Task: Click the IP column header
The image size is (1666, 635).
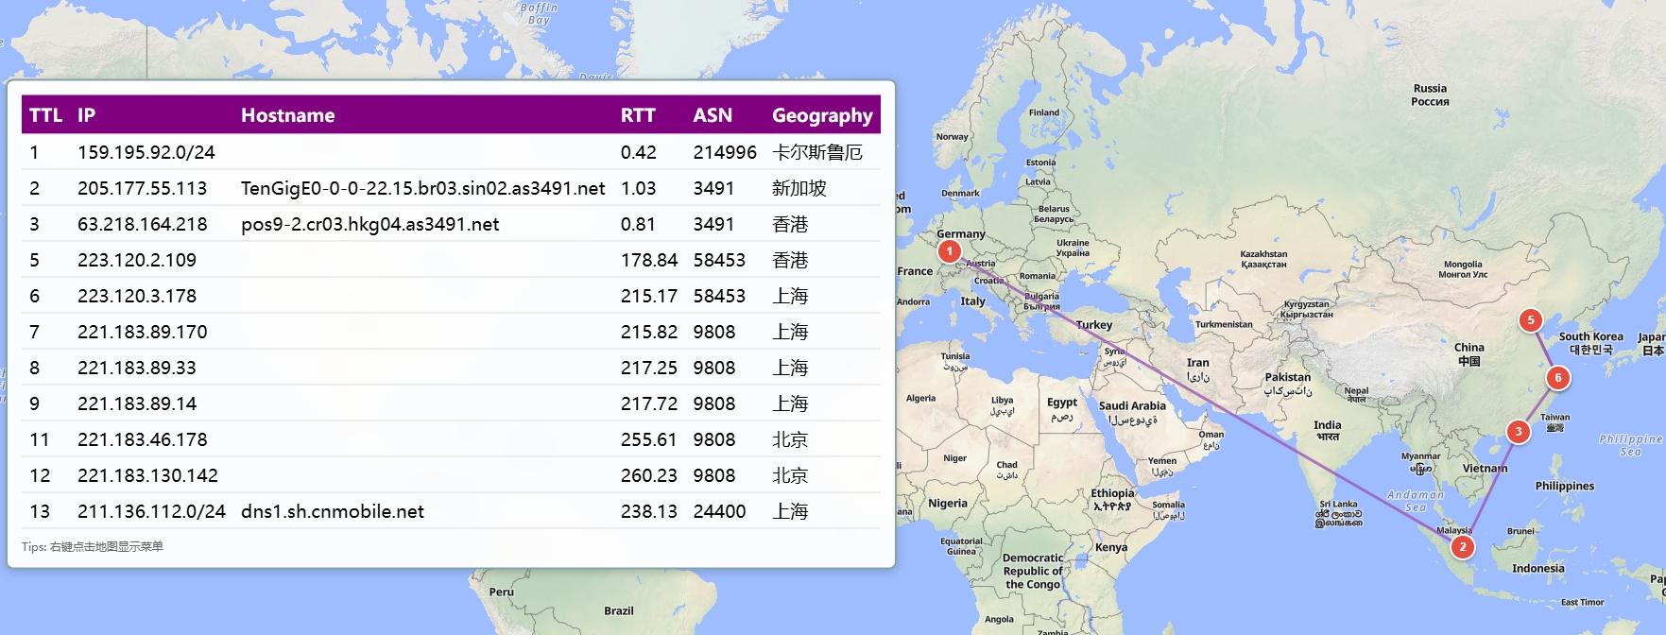Action: (87, 115)
